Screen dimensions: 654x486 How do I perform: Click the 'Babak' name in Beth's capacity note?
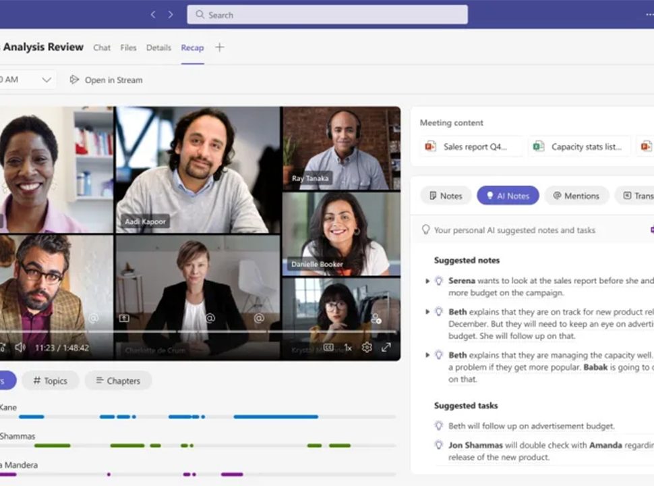595,367
